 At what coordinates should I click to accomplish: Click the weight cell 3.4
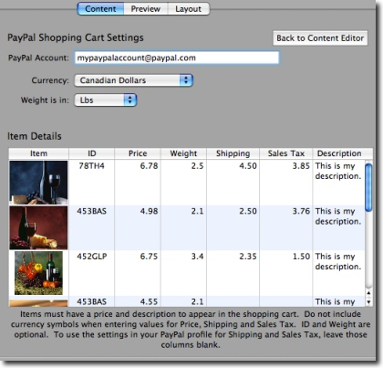(197, 257)
